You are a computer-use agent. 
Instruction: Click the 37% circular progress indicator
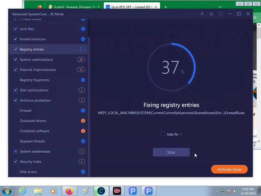pos(171,67)
